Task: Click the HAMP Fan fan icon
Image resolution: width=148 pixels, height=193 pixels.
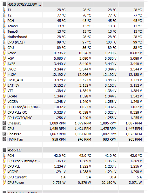Action: [4, 139]
